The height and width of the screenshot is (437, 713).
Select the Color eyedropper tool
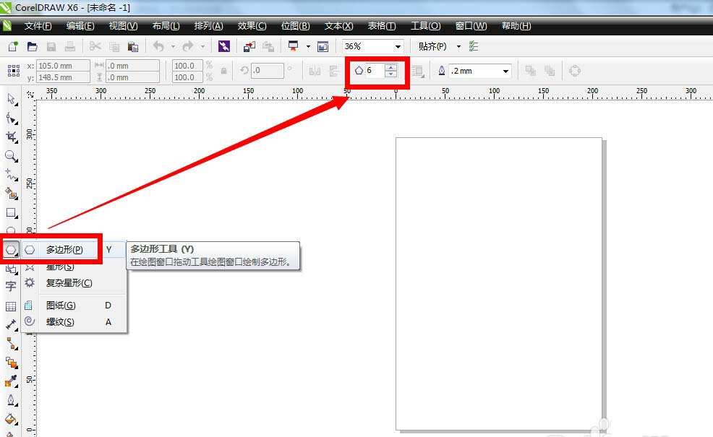[12, 381]
